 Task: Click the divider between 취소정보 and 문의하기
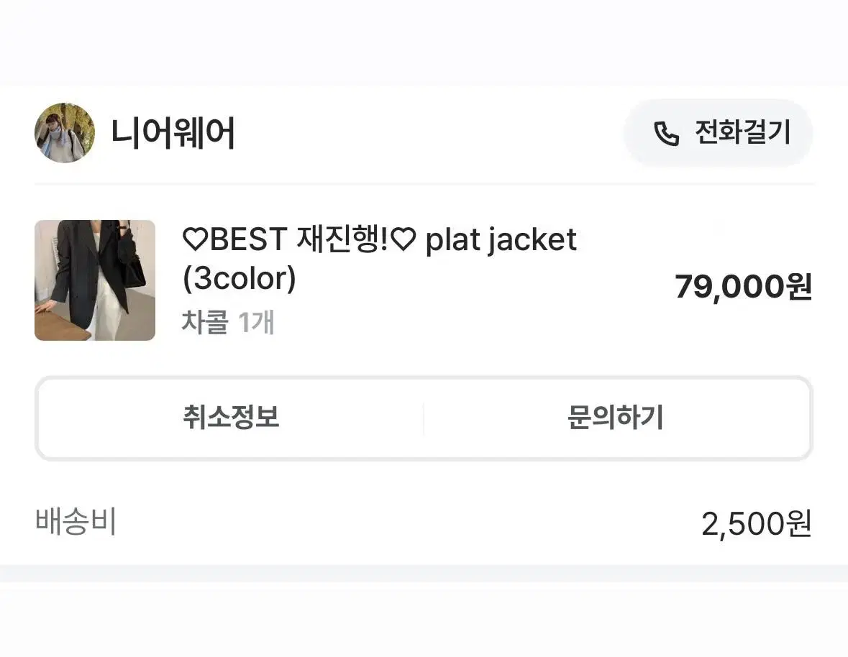424,418
